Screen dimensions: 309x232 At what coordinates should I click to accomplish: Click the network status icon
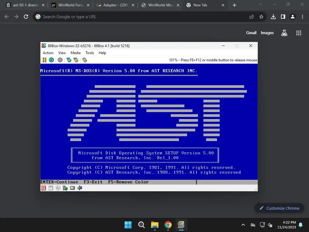coord(65,188)
